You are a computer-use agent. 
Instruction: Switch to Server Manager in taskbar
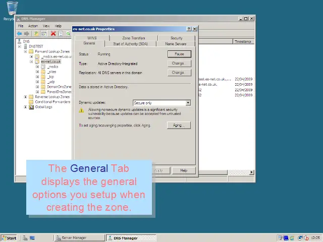(x=80, y=238)
